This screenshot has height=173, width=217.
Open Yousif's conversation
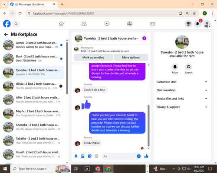[x=33, y=154]
